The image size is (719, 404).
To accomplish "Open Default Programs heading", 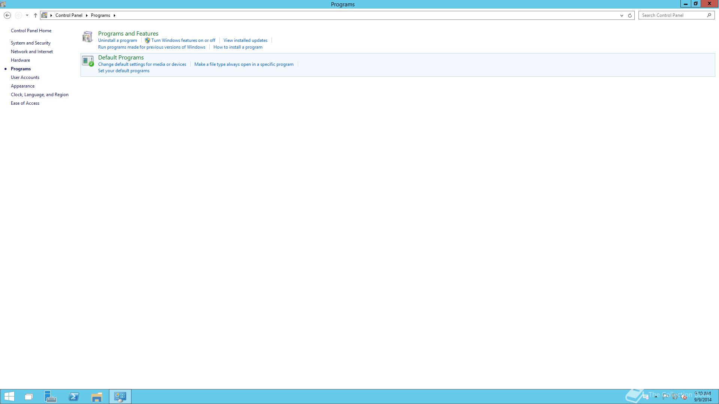I will coord(121,58).
